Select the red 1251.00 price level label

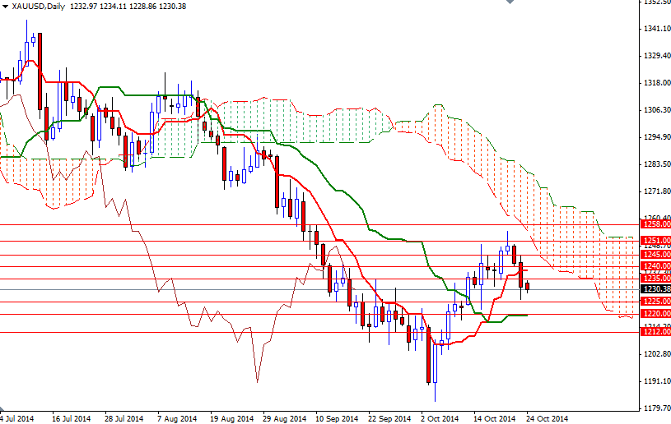tap(654, 241)
